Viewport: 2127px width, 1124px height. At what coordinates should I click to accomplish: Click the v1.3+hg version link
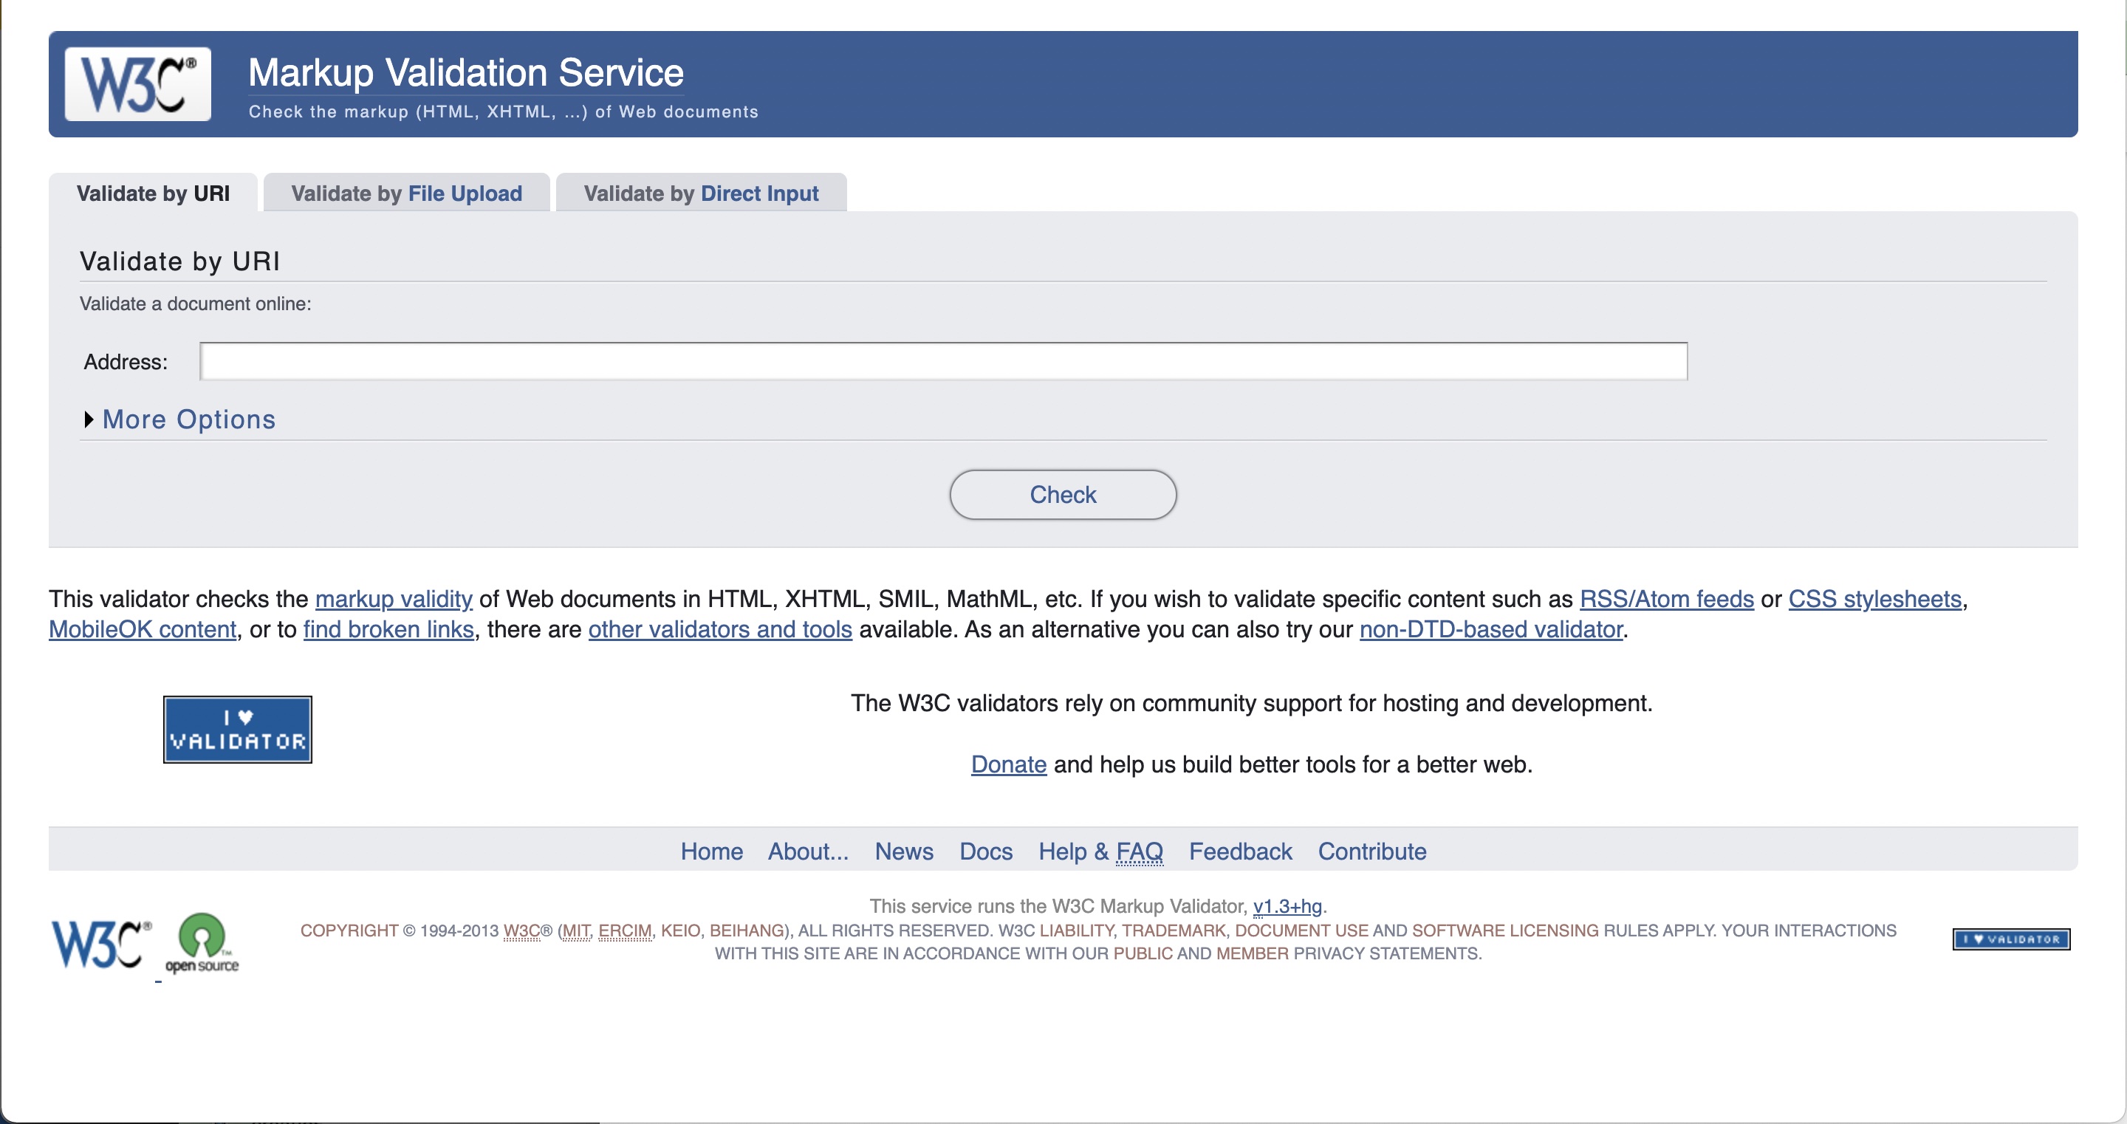click(x=1287, y=907)
